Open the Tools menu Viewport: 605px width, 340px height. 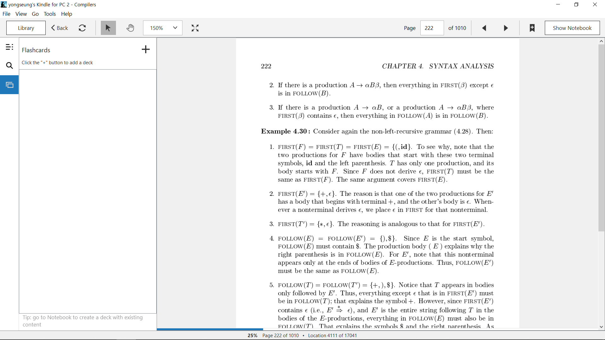tap(49, 14)
